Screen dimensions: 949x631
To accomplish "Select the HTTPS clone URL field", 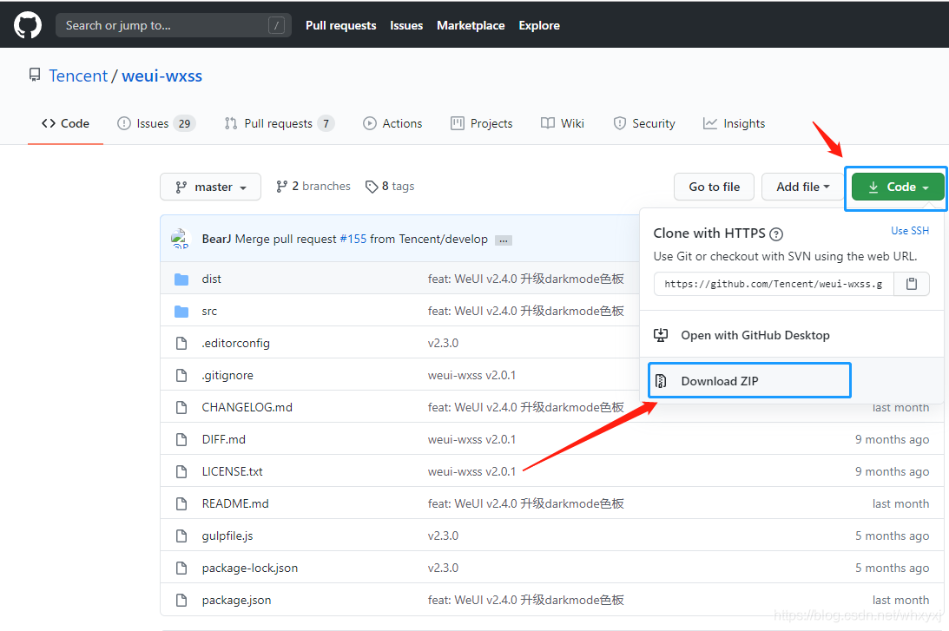I will pyautogui.click(x=774, y=284).
